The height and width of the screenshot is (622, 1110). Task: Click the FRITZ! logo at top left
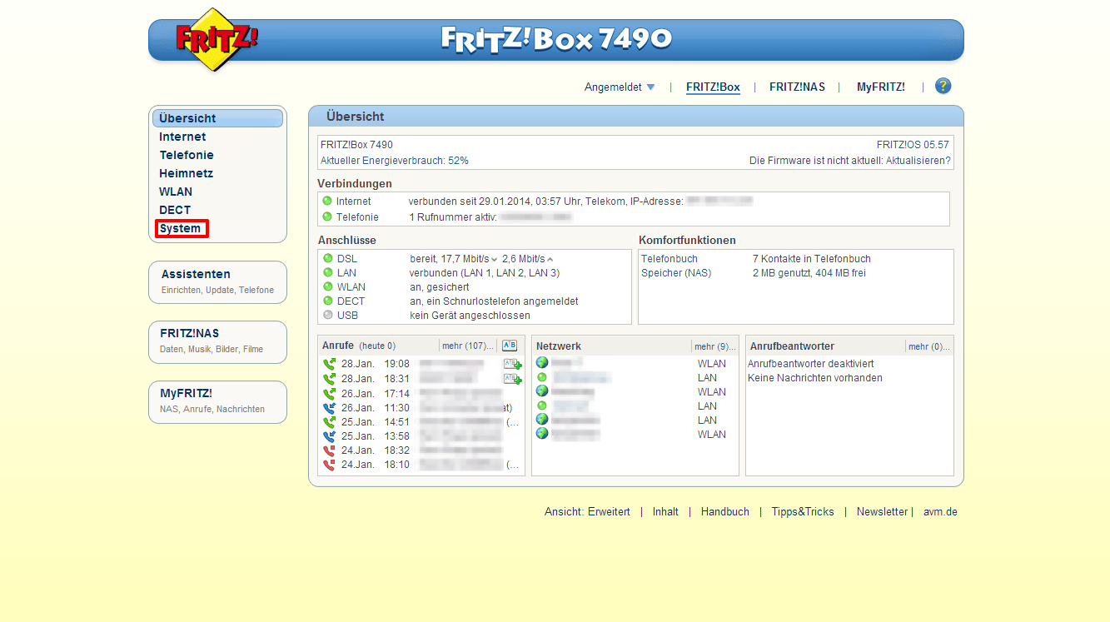tap(217, 39)
